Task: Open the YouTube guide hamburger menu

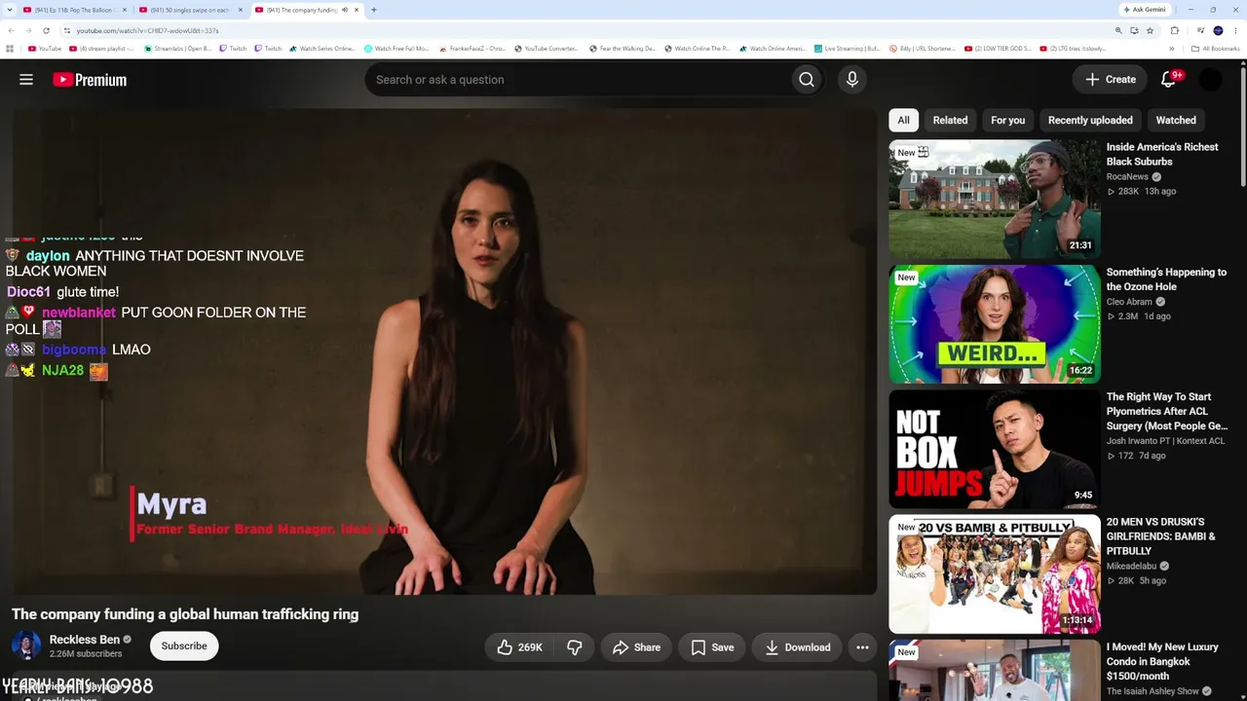Action: tap(26, 80)
